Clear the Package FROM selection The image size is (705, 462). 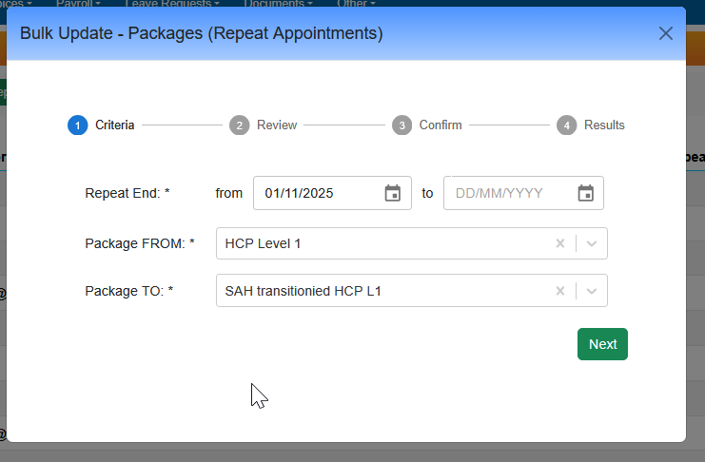coord(560,243)
